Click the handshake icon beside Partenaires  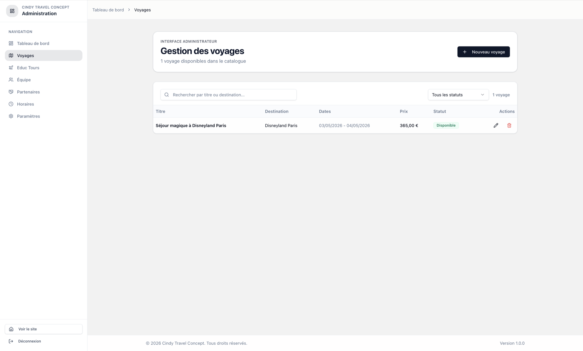click(11, 92)
